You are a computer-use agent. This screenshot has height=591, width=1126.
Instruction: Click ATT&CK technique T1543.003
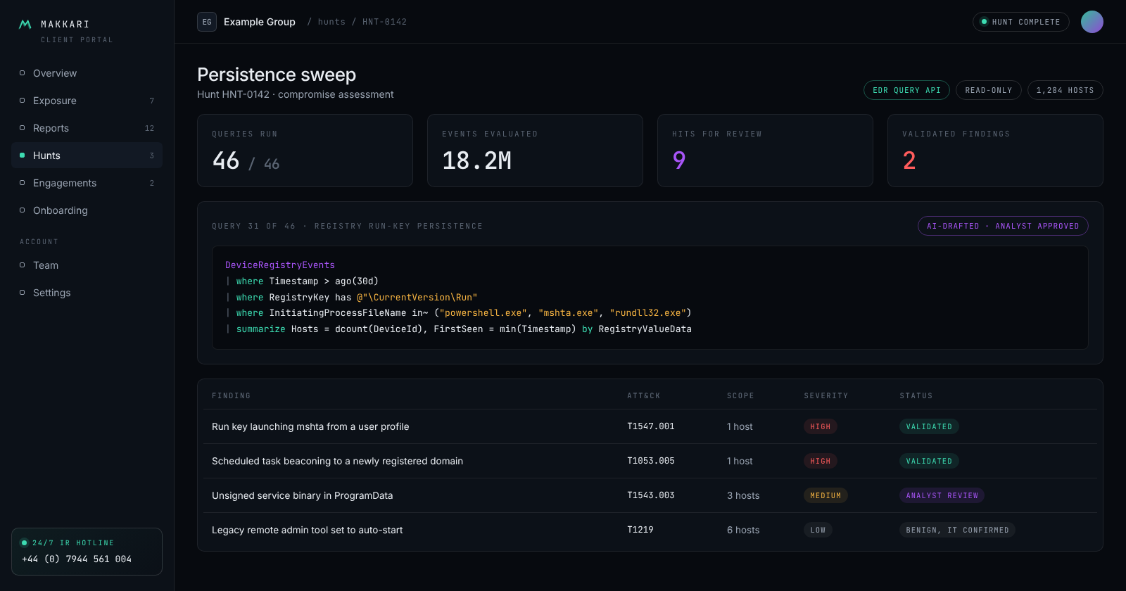(x=651, y=495)
